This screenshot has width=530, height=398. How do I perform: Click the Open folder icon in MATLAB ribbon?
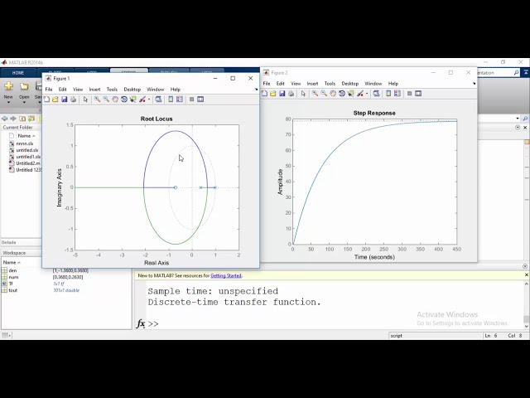point(24,86)
